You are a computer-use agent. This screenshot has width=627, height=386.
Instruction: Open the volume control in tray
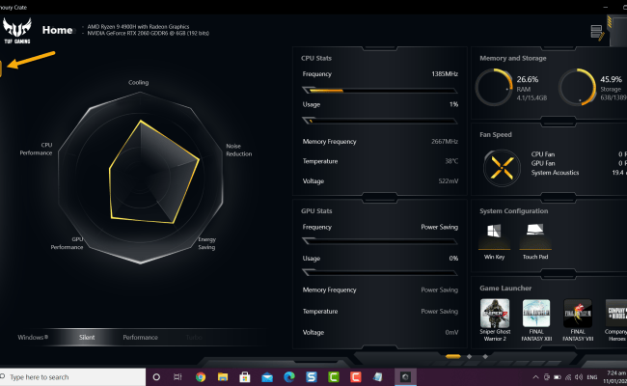579,377
